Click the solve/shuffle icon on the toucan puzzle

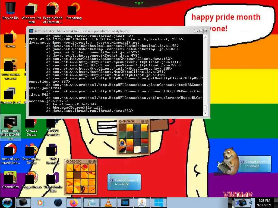click(x=147, y=121)
